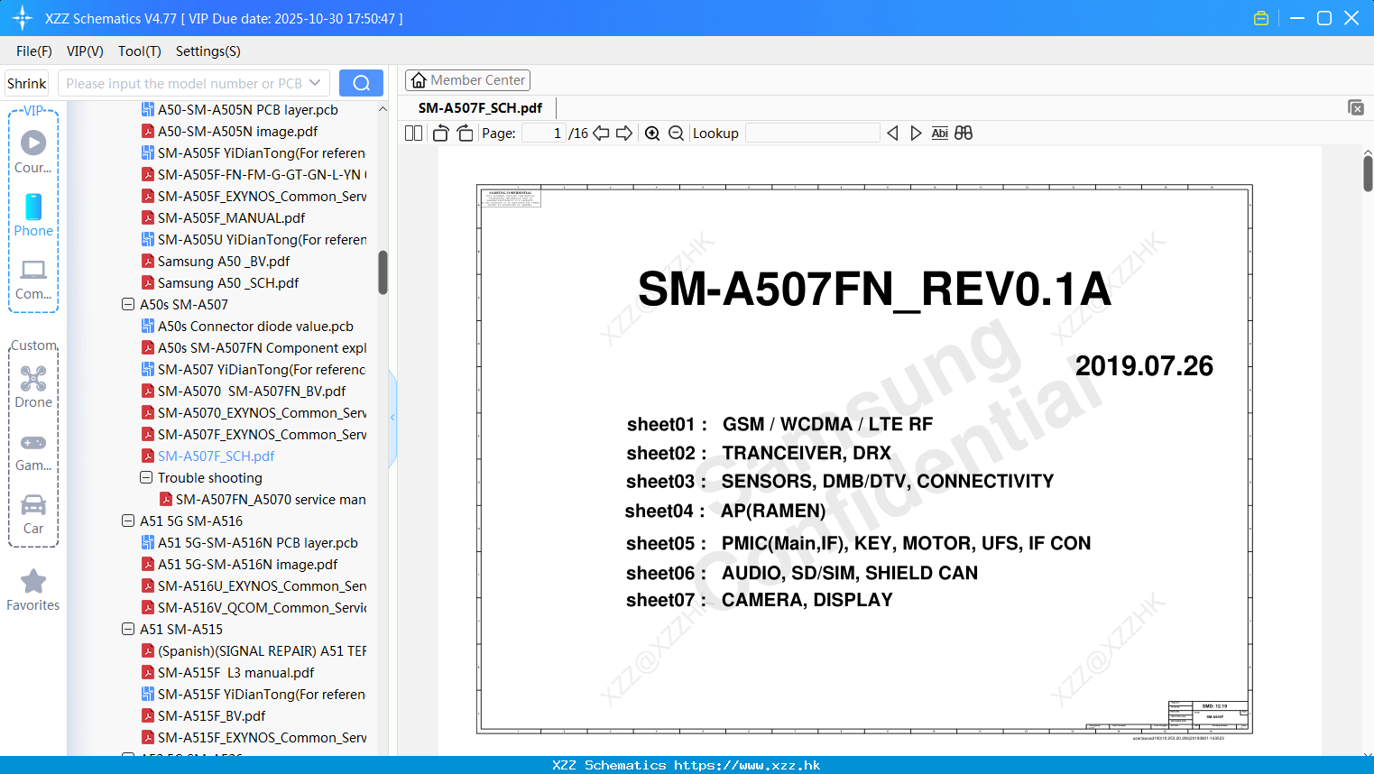The image size is (1374, 774).
Task: Open the model number dropdown arrow
Action: [315, 83]
